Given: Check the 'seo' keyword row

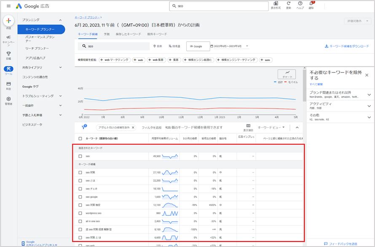Looking at the screenshot, I should pos(80,156).
